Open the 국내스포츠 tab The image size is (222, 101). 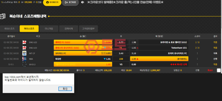(x=9, y=28)
